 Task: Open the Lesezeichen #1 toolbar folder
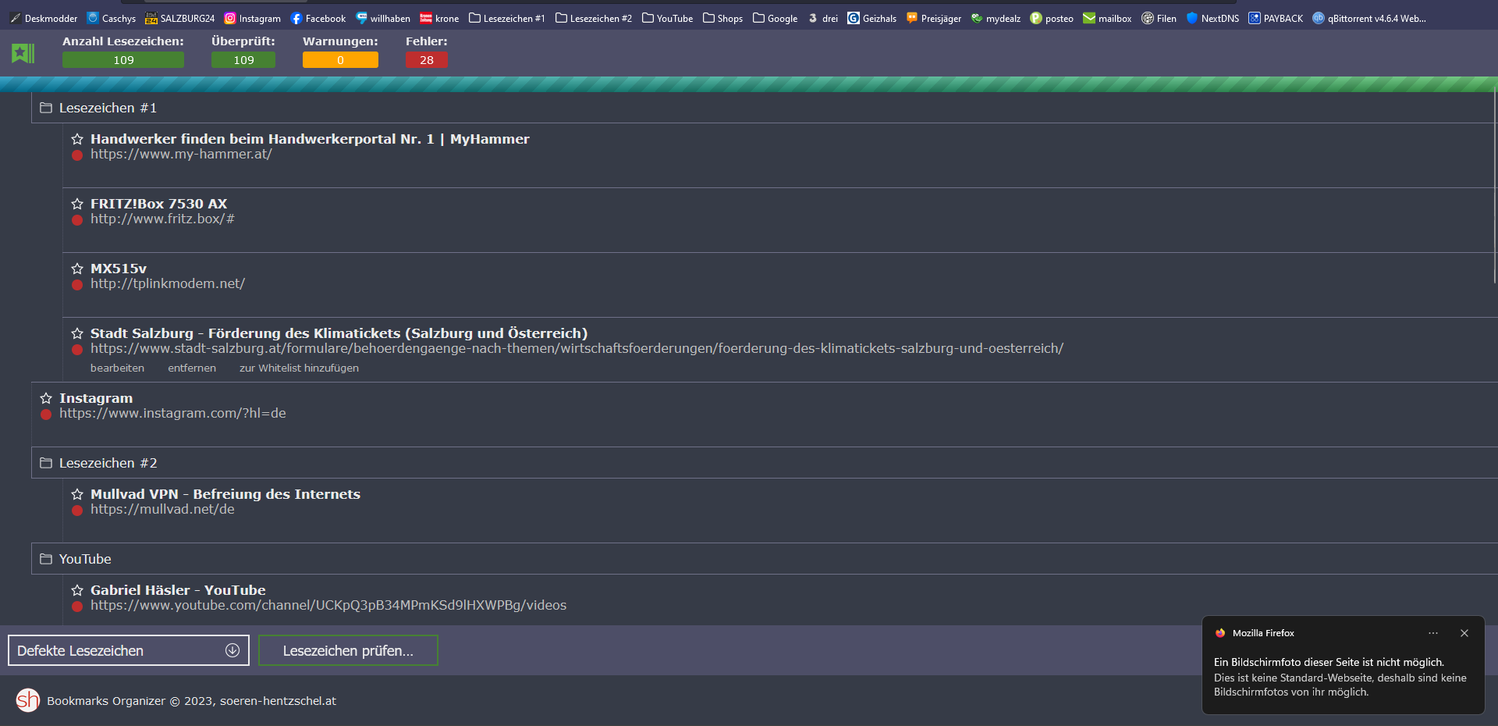507,18
